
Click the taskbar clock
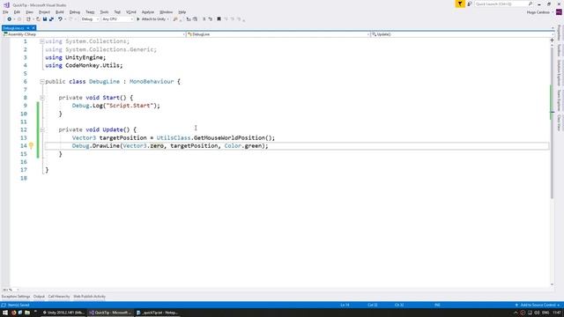(557, 313)
